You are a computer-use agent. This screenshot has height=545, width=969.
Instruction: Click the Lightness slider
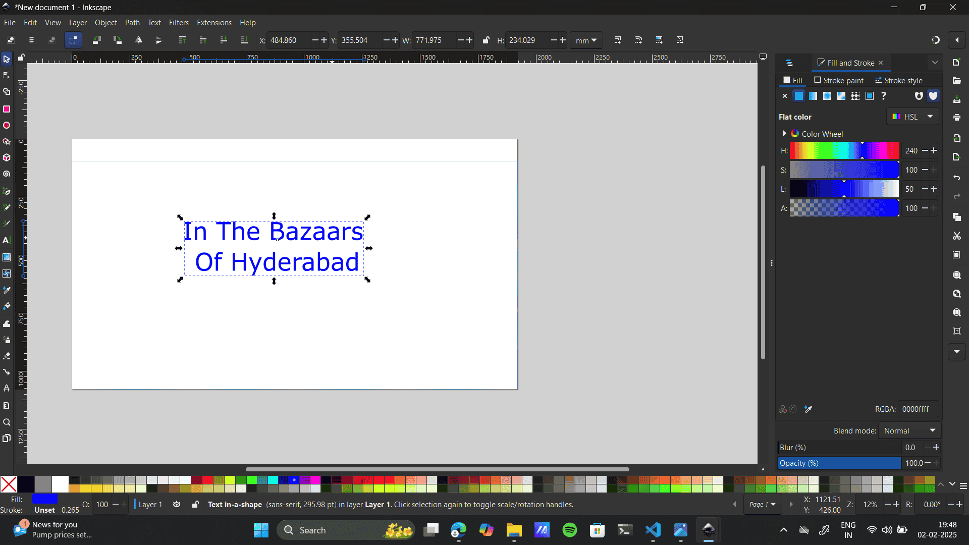point(844,189)
